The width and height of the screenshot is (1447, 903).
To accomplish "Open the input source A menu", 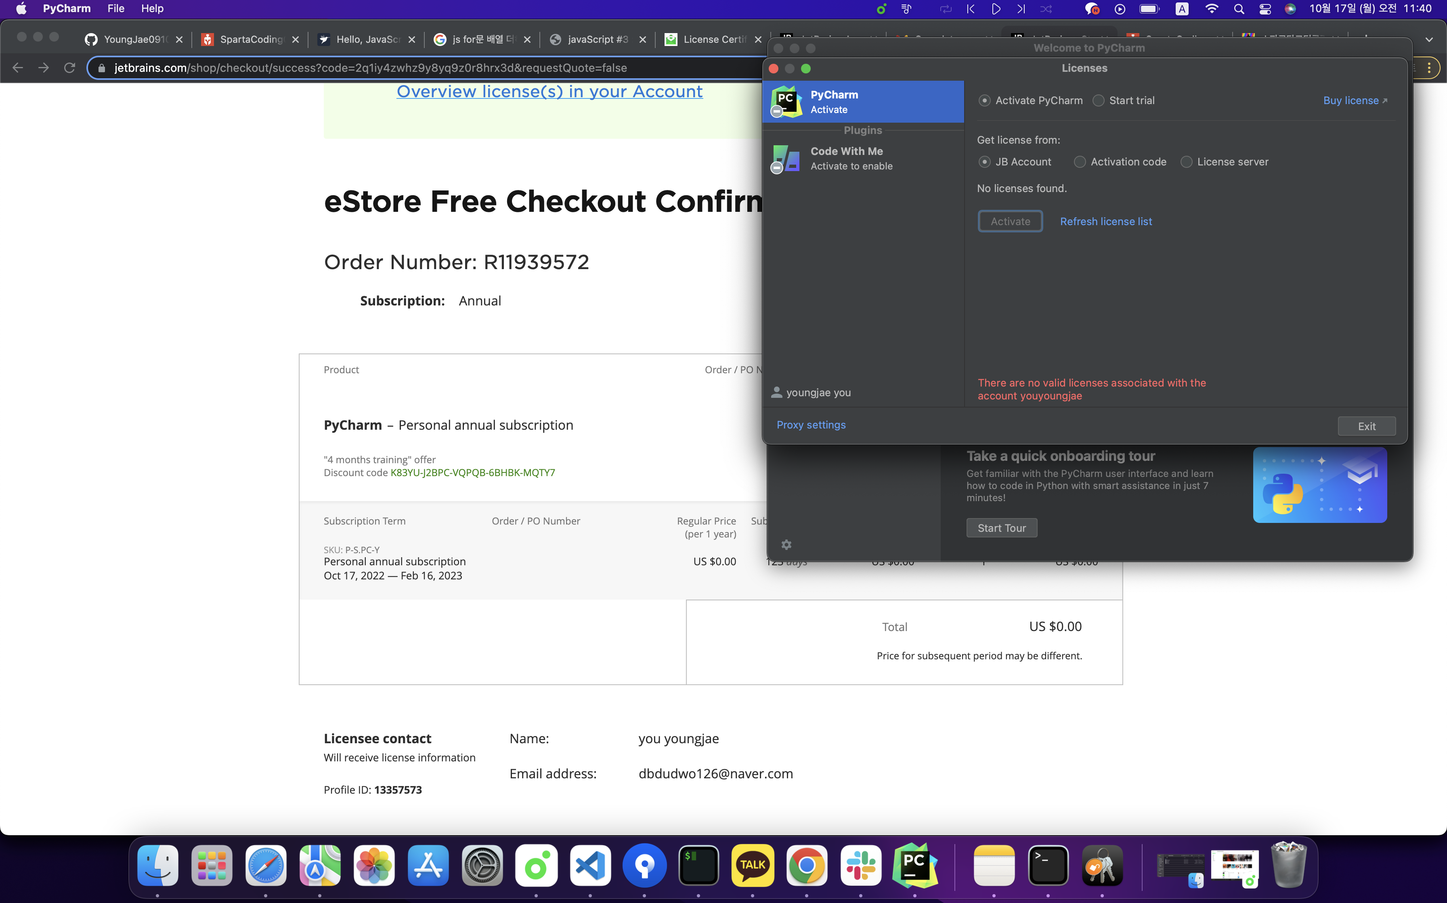I will pos(1182,9).
